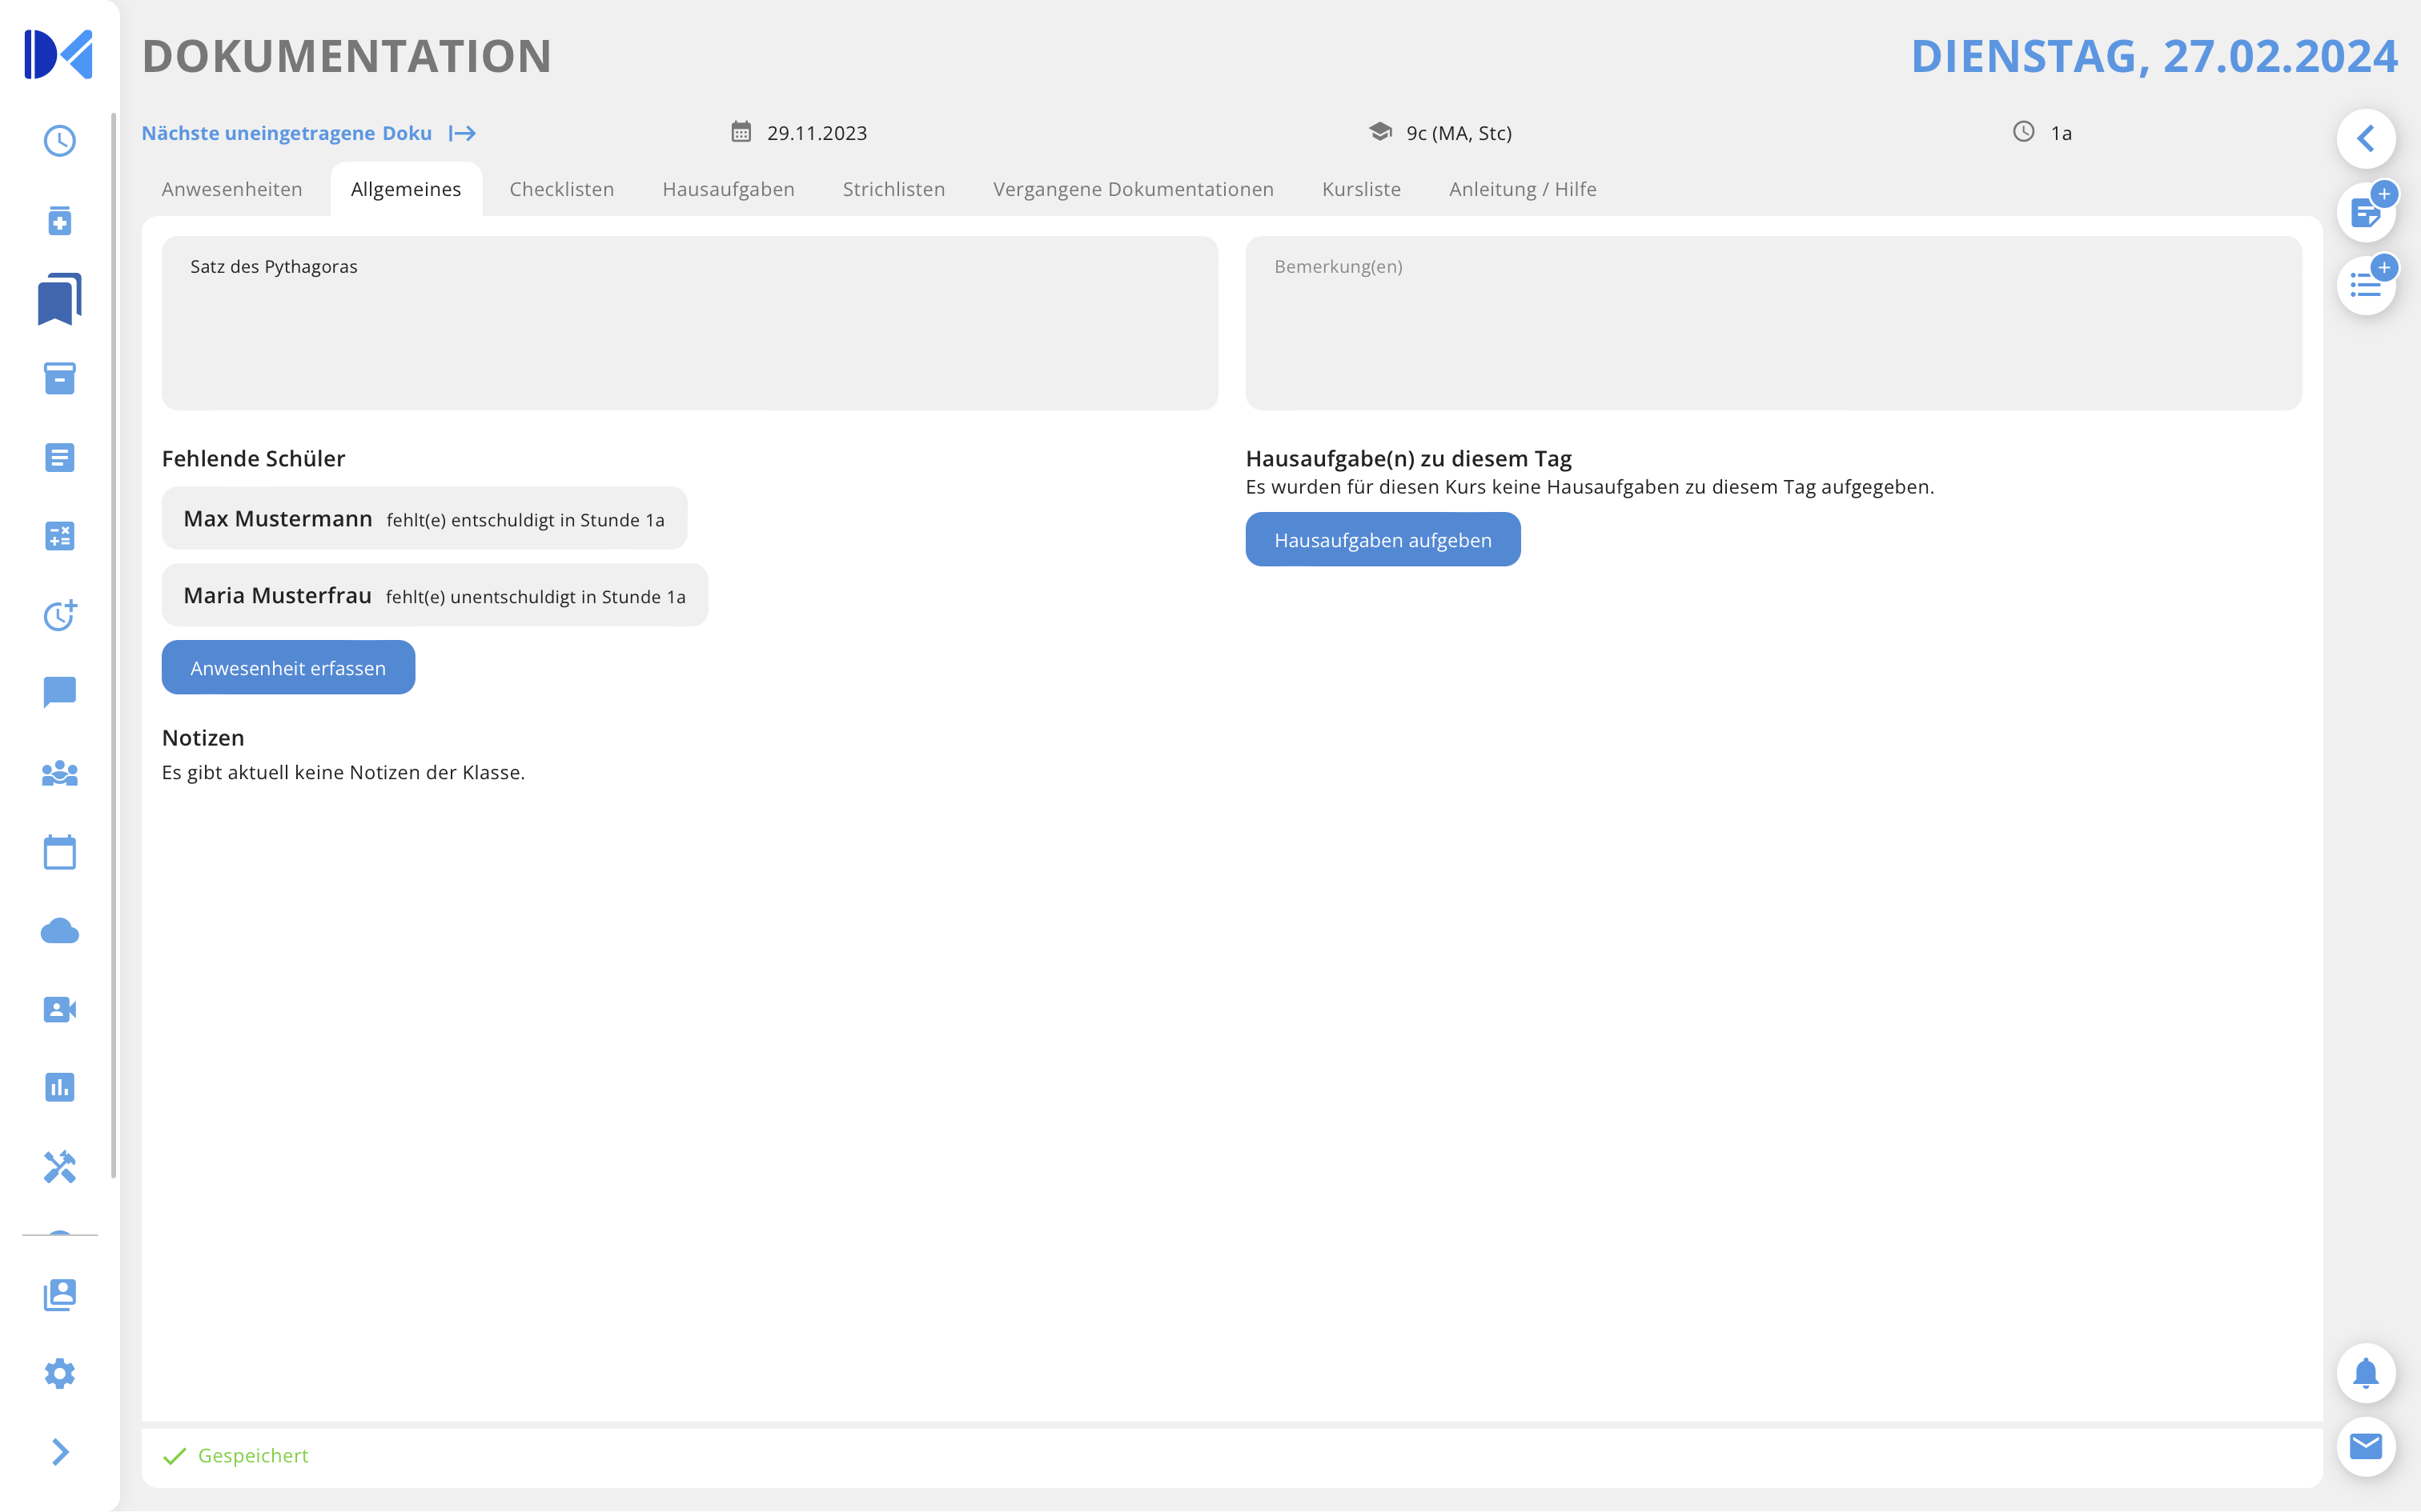Open the mail envelope icon
Image resolution: width=2421 pixels, height=1512 pixels.
click(x=2365, y=1446)
